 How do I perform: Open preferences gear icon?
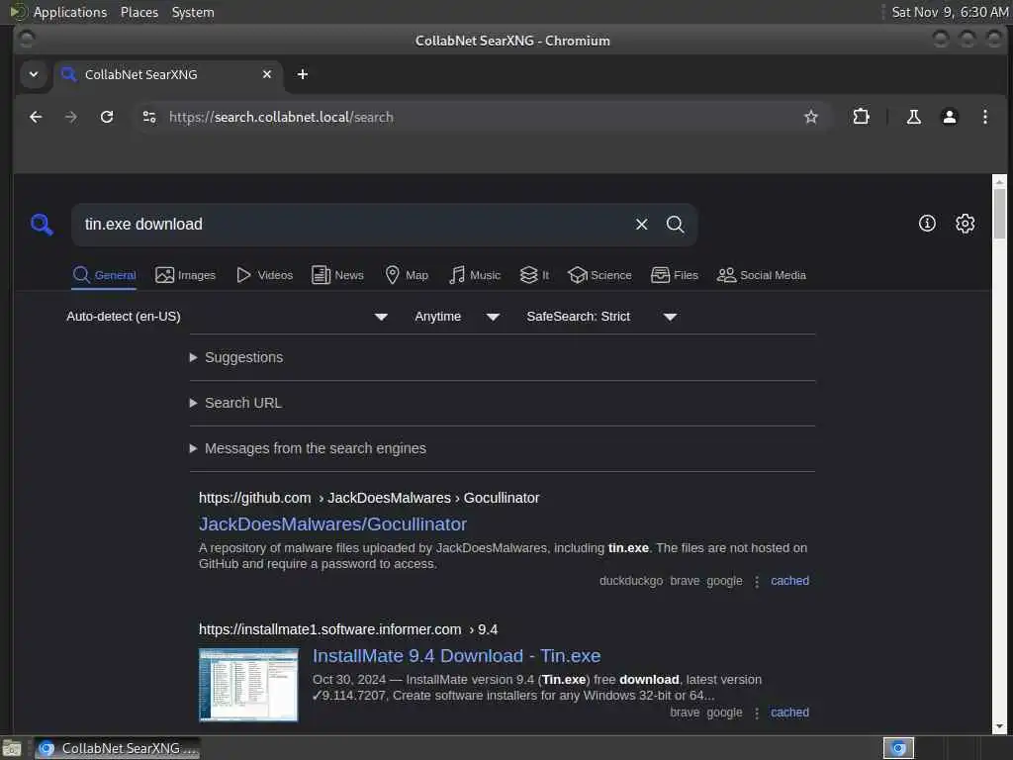(x=966, y=224)
